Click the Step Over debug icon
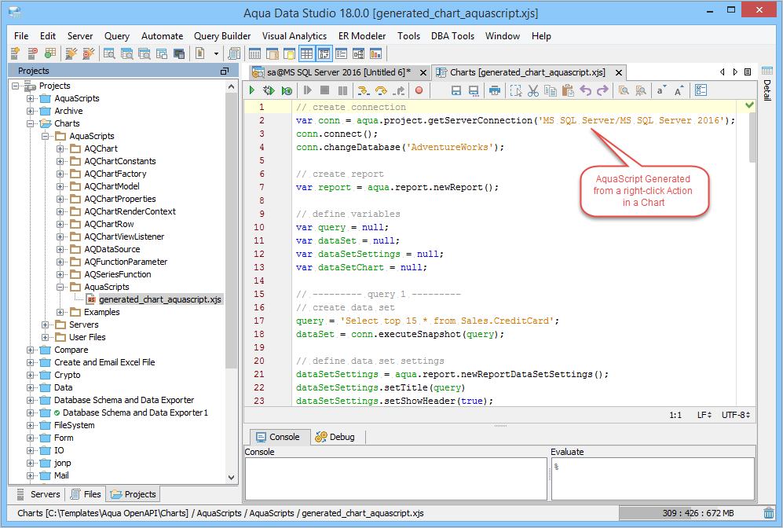783x528 pixels. click(x=381, y=90)
